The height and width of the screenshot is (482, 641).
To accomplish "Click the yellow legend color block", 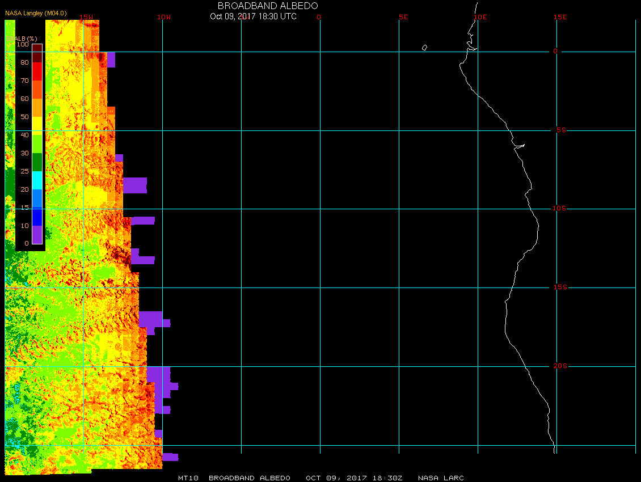I will click(x=37, y=125).
